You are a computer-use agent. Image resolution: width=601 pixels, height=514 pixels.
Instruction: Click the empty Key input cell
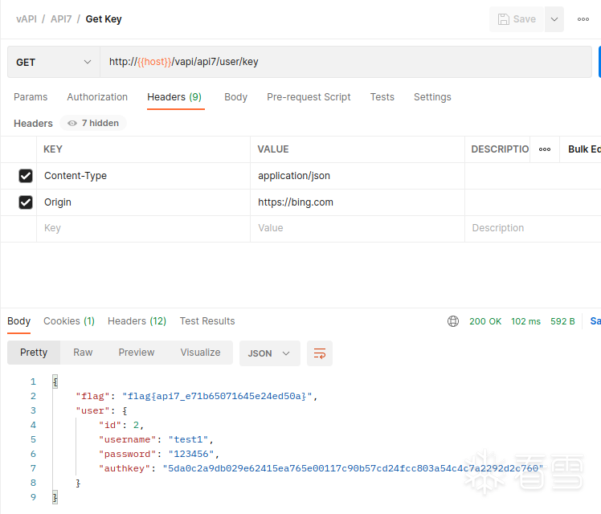143,228
